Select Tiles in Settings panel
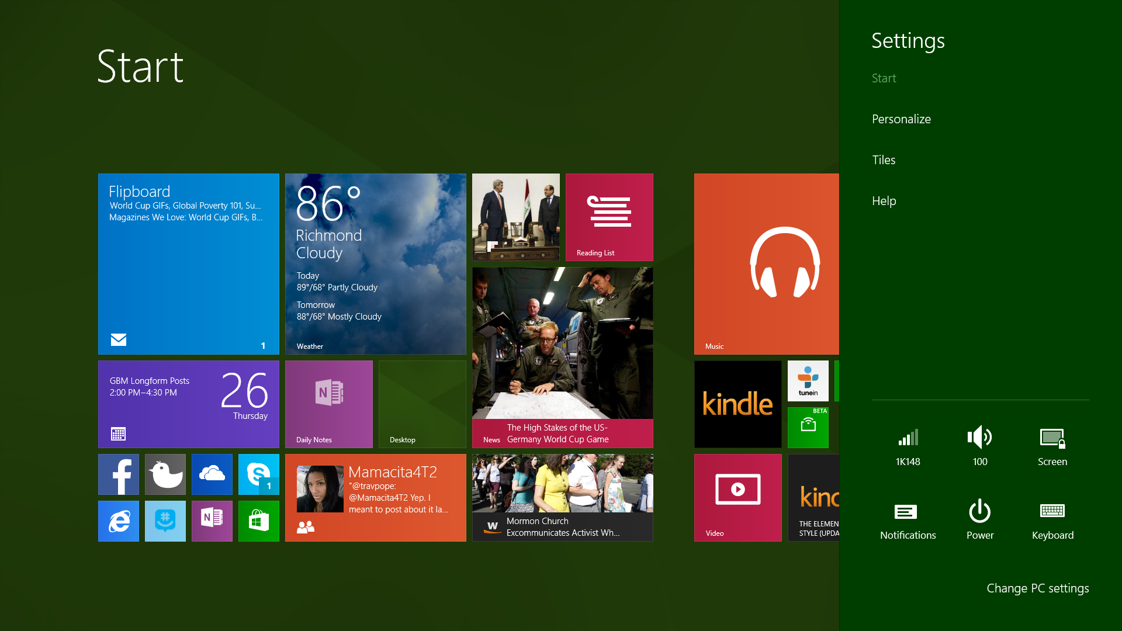The image size is (1122, 631). [x=884, y=160]
